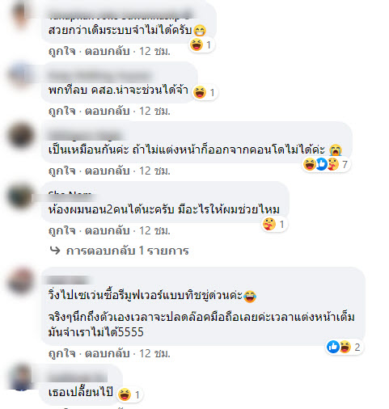Click ถูกใจ under the condo makeup comment
Screen dimensions: 389x409
tap(62, 171)
